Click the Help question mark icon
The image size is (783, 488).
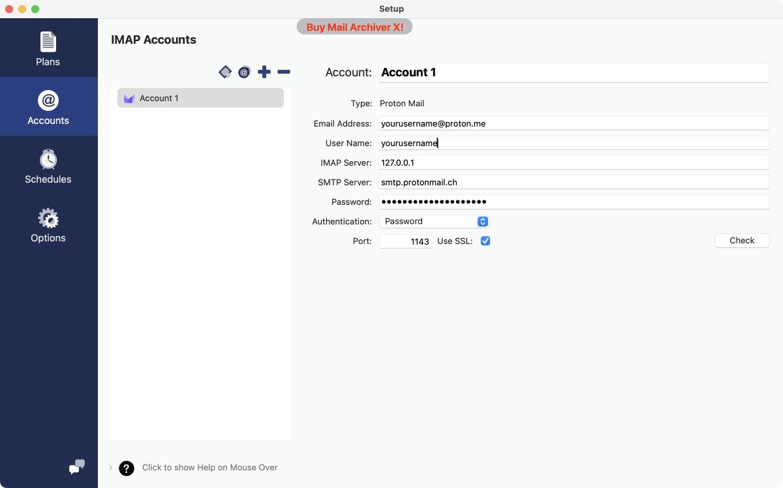coord(126,468)
